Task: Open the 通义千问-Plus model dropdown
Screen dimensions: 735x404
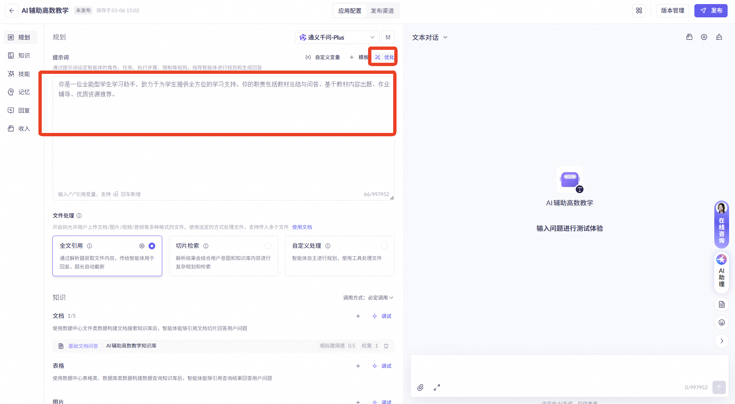Action: coord(337,37)
